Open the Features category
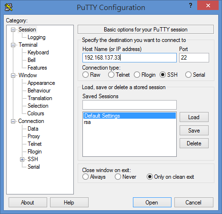Viewport: 222px width, 214px height. (37, 68)
